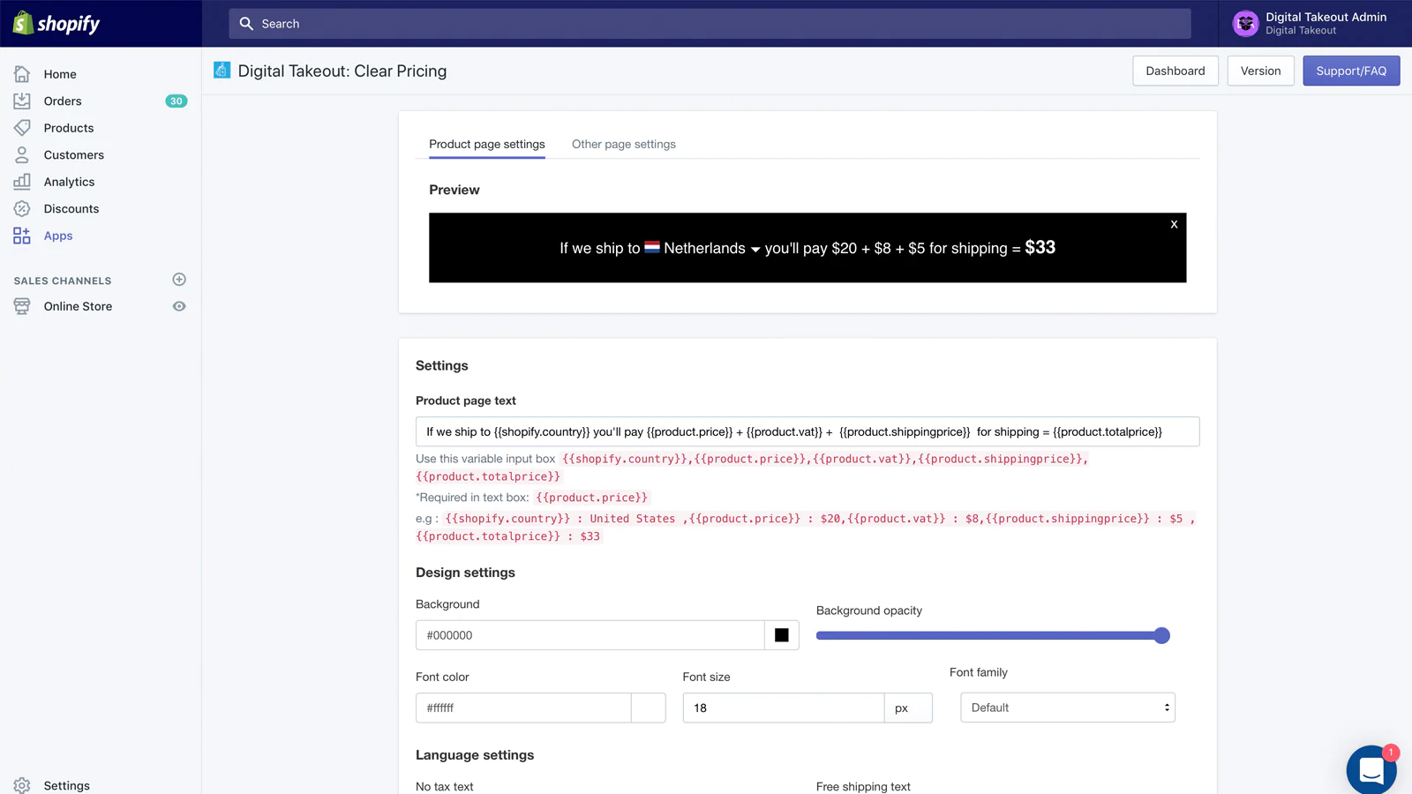Image resolution: width=1412 pixels, height=794 pixels.
Task: Open Customers in sidebar
Action: (x=74, y=154)
